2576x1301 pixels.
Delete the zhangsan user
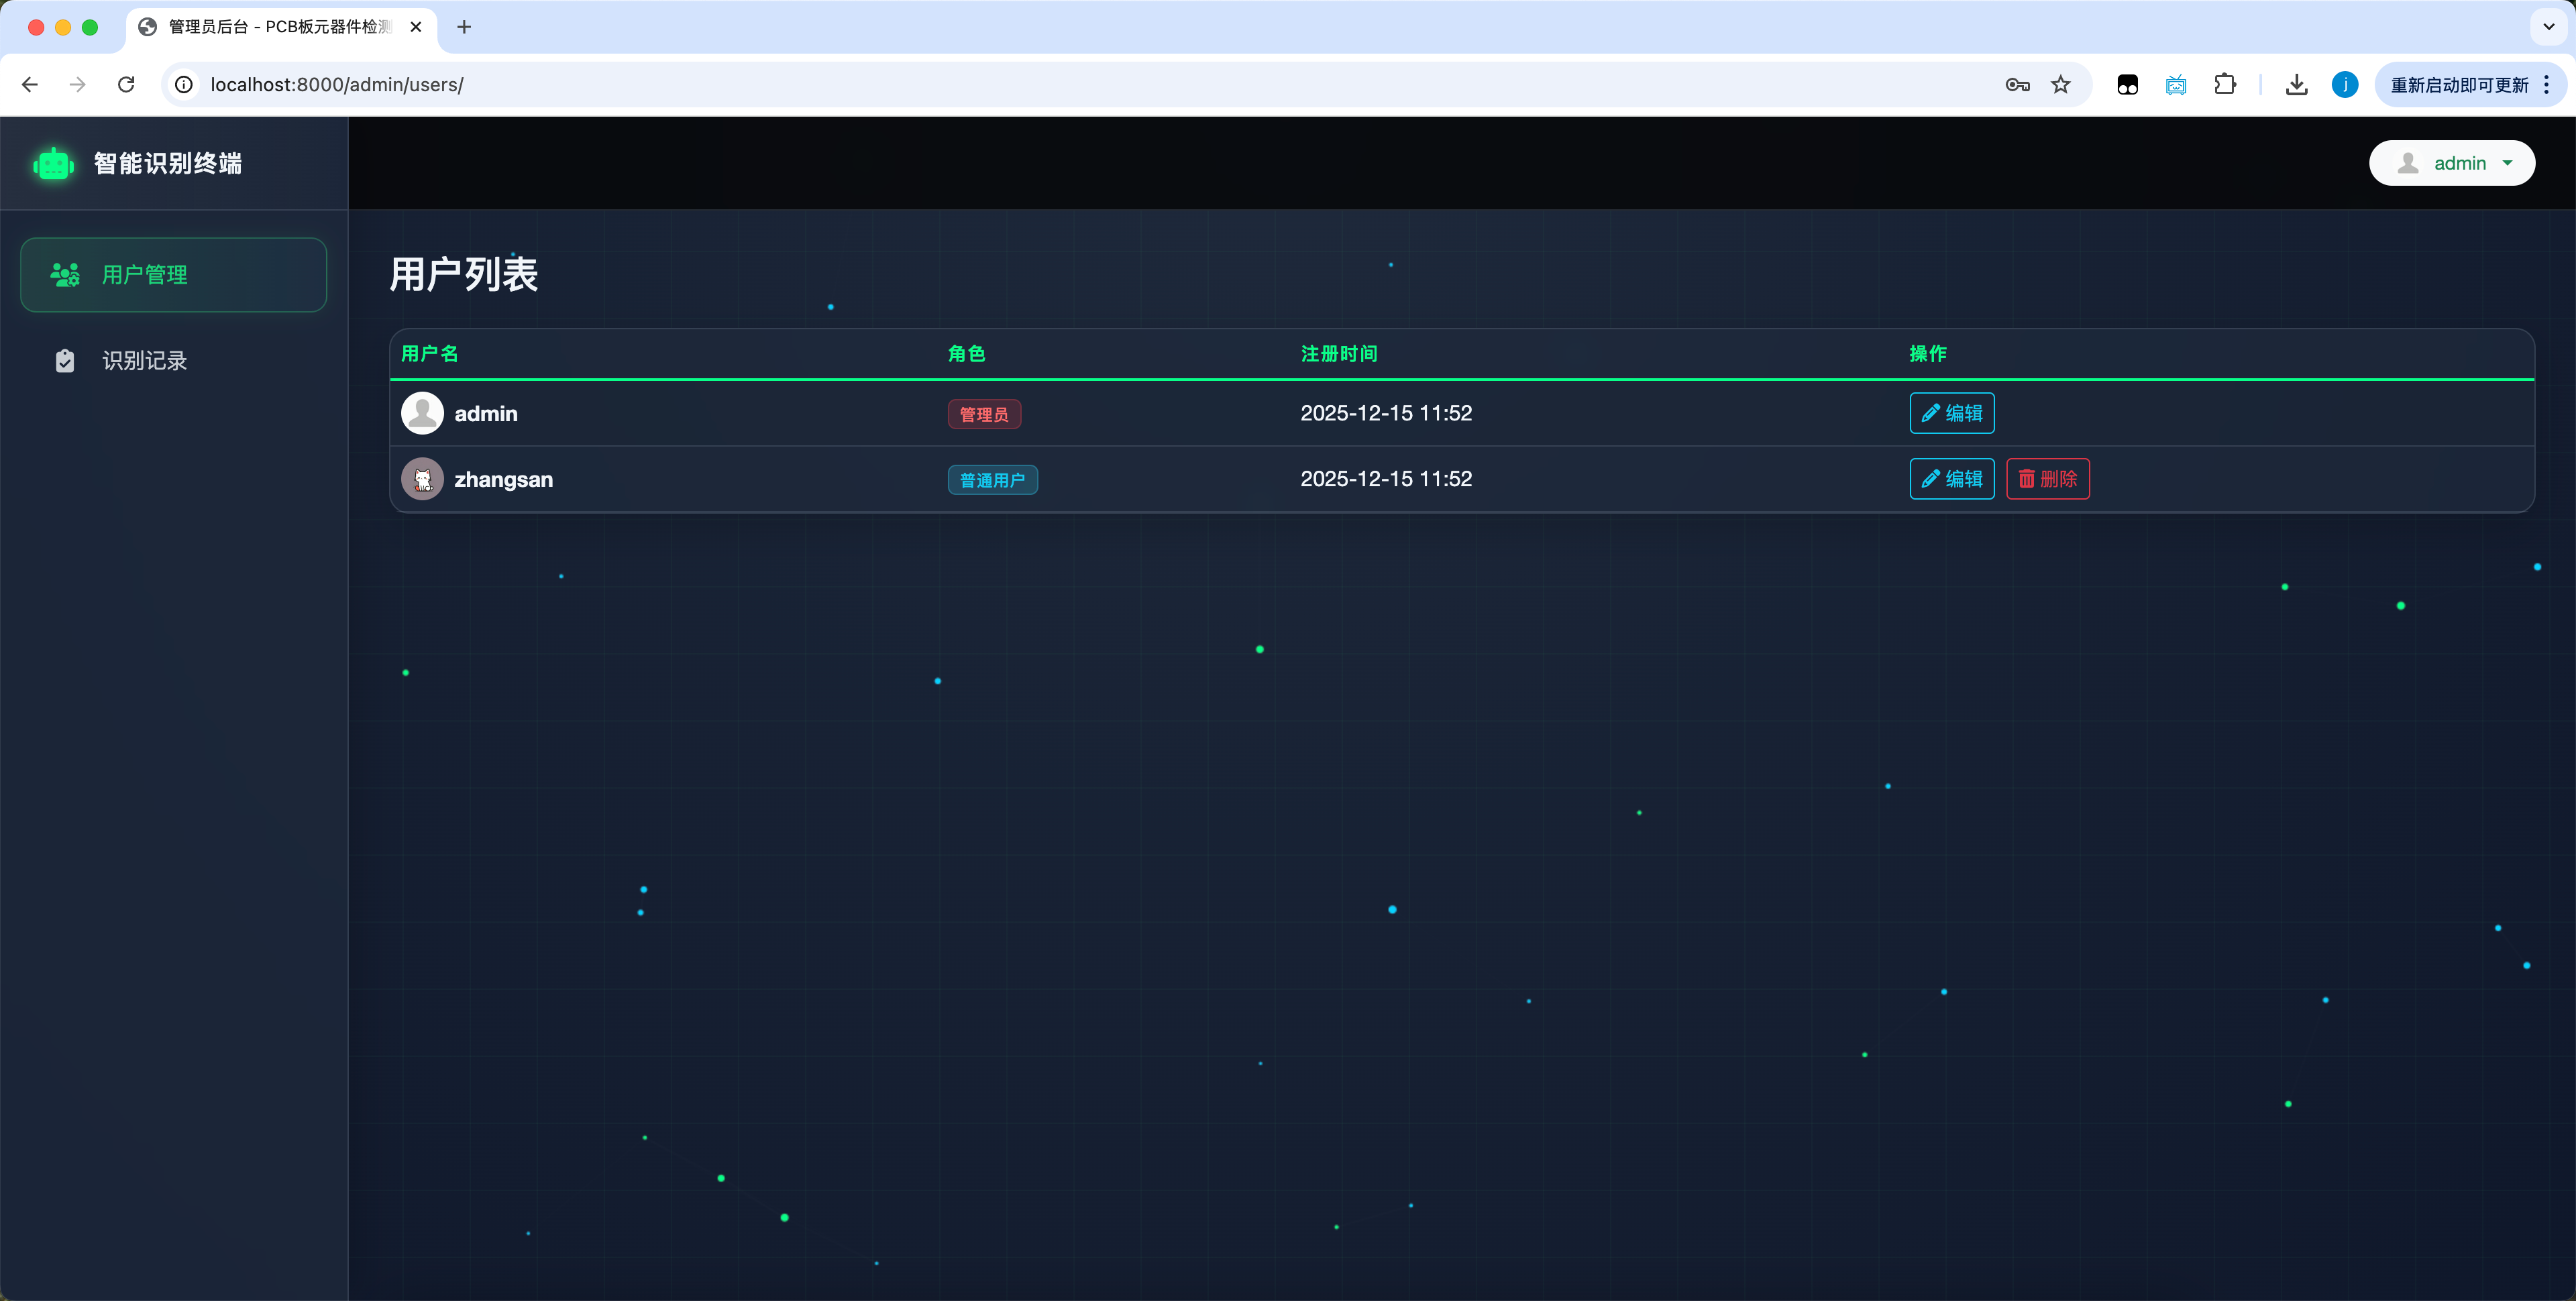click(2047, 479)
